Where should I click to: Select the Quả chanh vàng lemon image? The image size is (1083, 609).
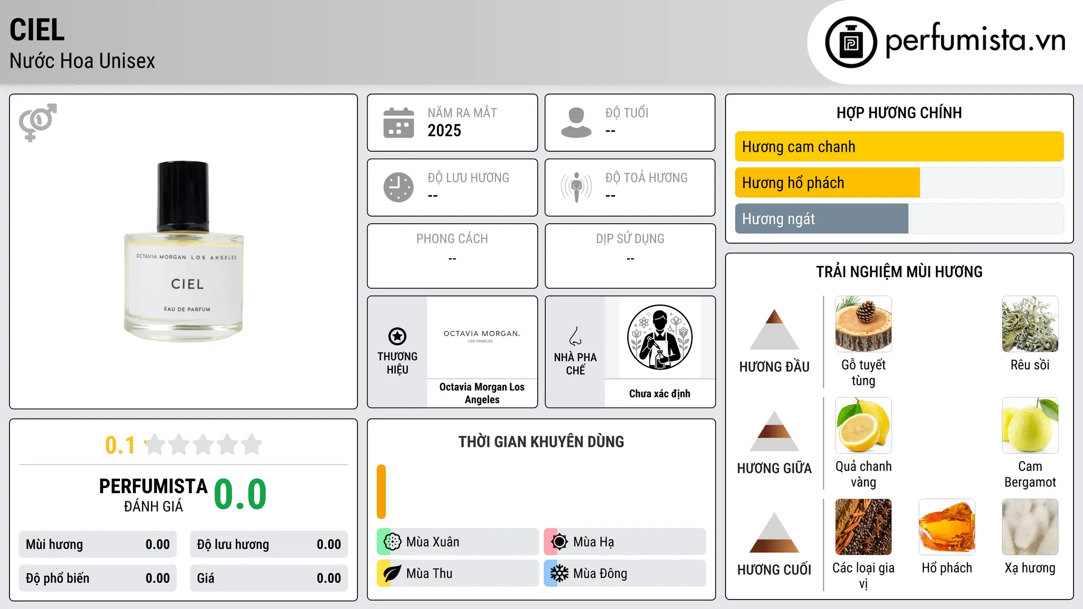point(864,426)
